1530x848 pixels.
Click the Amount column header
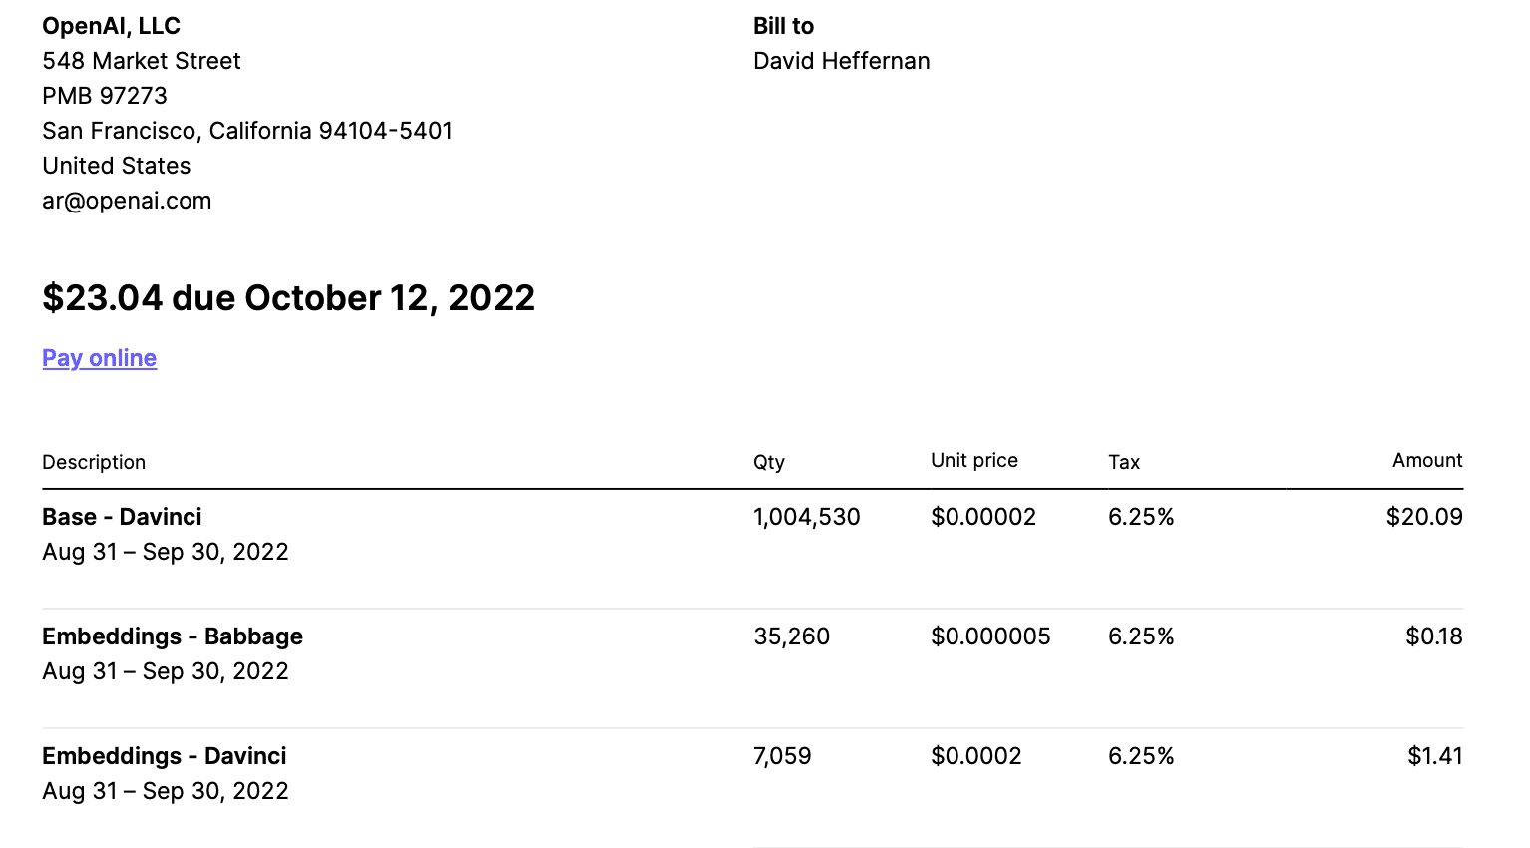pos(1426,460)
